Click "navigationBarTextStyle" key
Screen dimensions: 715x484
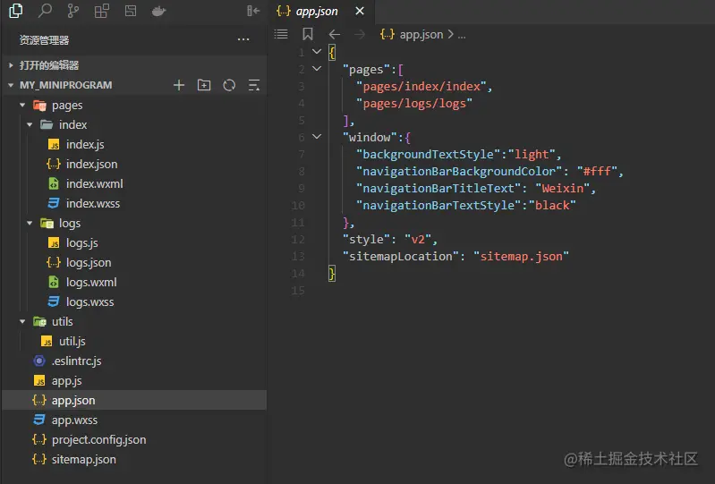point(438,205)
